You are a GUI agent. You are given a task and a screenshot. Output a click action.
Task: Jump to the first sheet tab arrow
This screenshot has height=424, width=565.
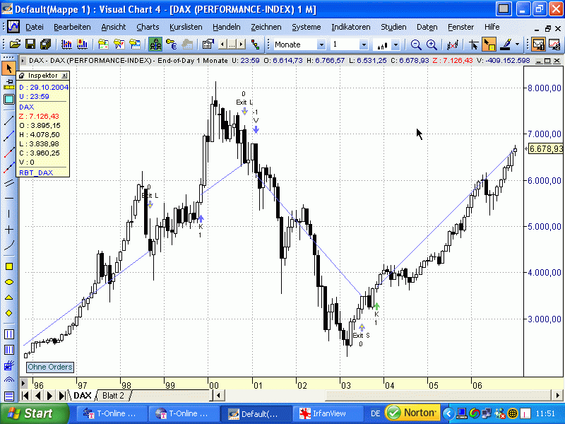(x=25, y=396)
